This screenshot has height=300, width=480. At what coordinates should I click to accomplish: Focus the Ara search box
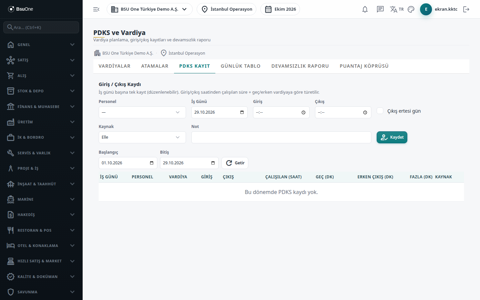pos(41,27)
